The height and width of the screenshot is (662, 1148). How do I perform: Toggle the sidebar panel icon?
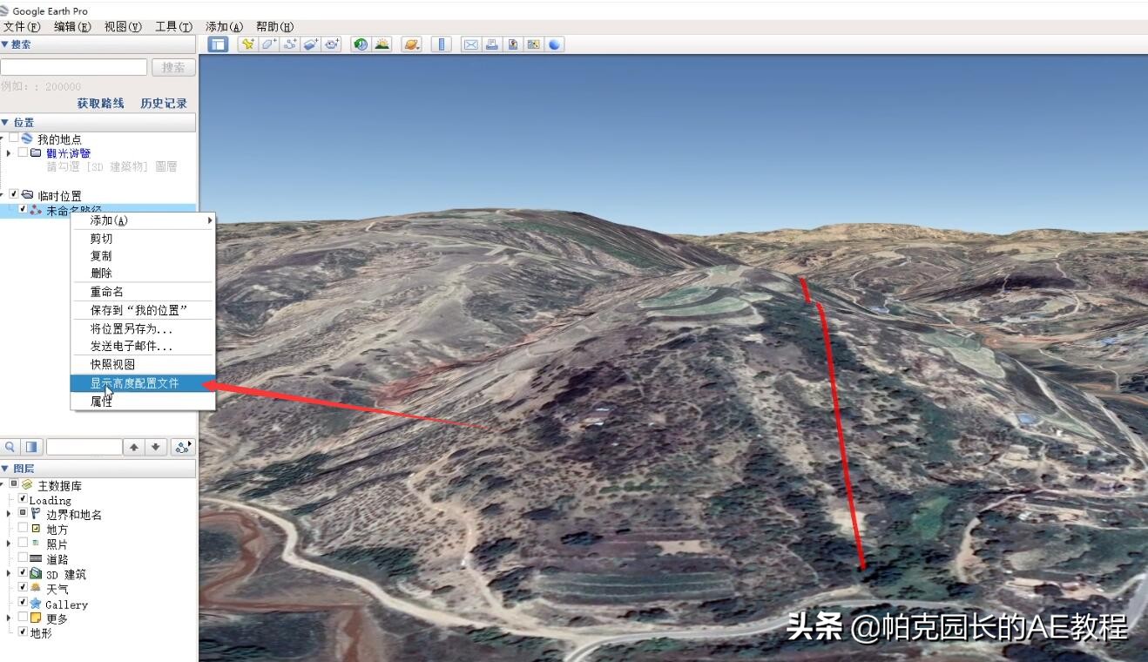pyautogui.click(x=217, y=44)
